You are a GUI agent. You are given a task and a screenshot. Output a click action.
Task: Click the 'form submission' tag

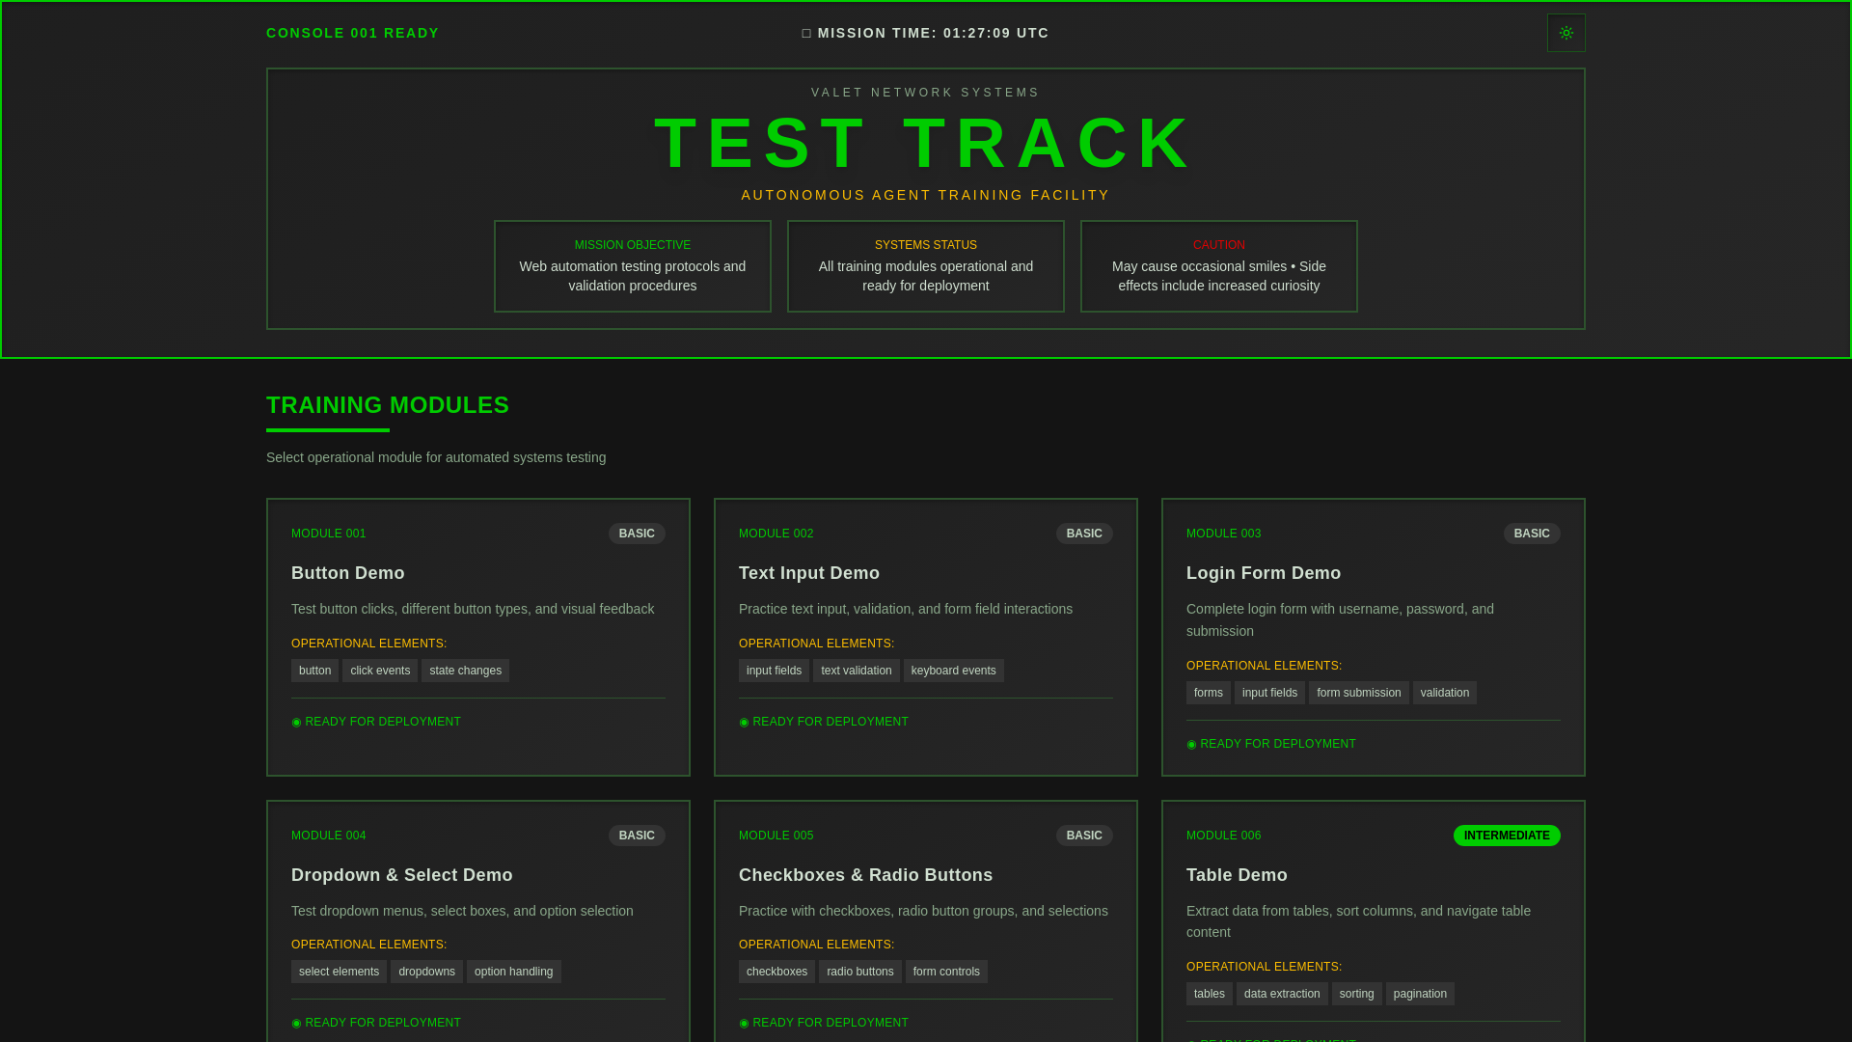pyautogui.click(x=1357, y=693)
